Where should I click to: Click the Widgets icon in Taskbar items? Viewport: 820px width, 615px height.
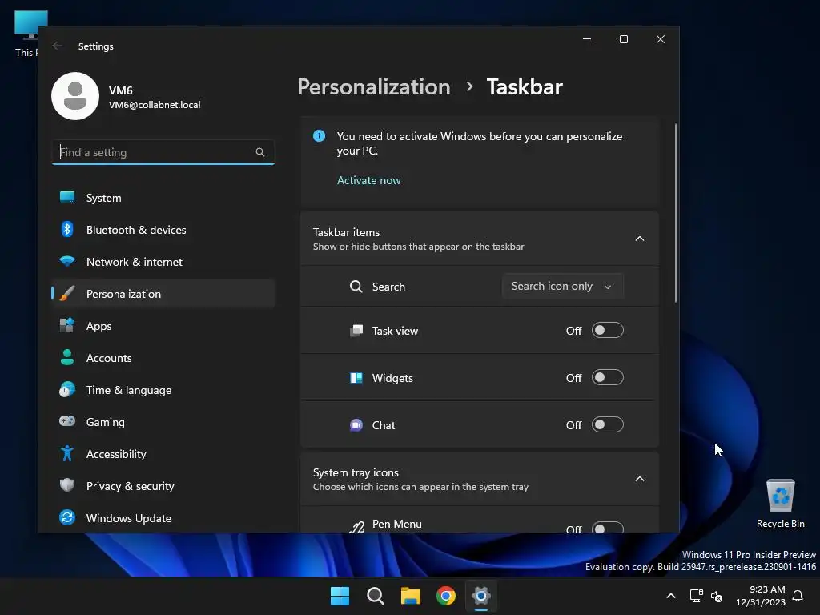pos(356,378)
